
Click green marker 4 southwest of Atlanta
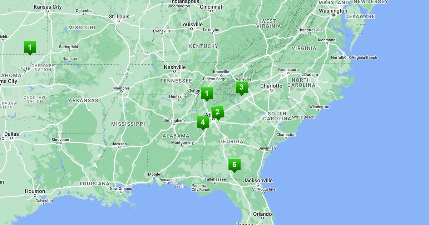[203, 122]
